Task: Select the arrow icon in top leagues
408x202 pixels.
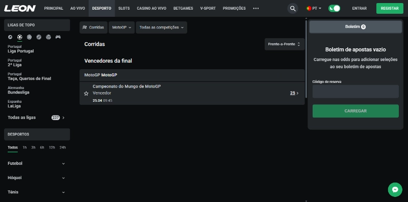Action: (x=10, y=37)
